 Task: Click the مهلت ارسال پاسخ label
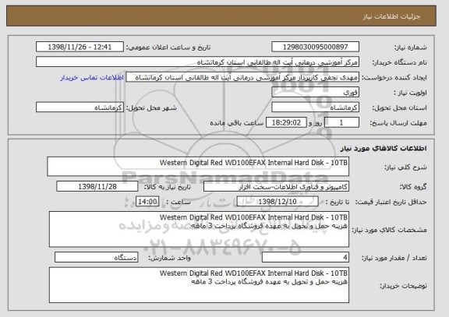point(398,123)
